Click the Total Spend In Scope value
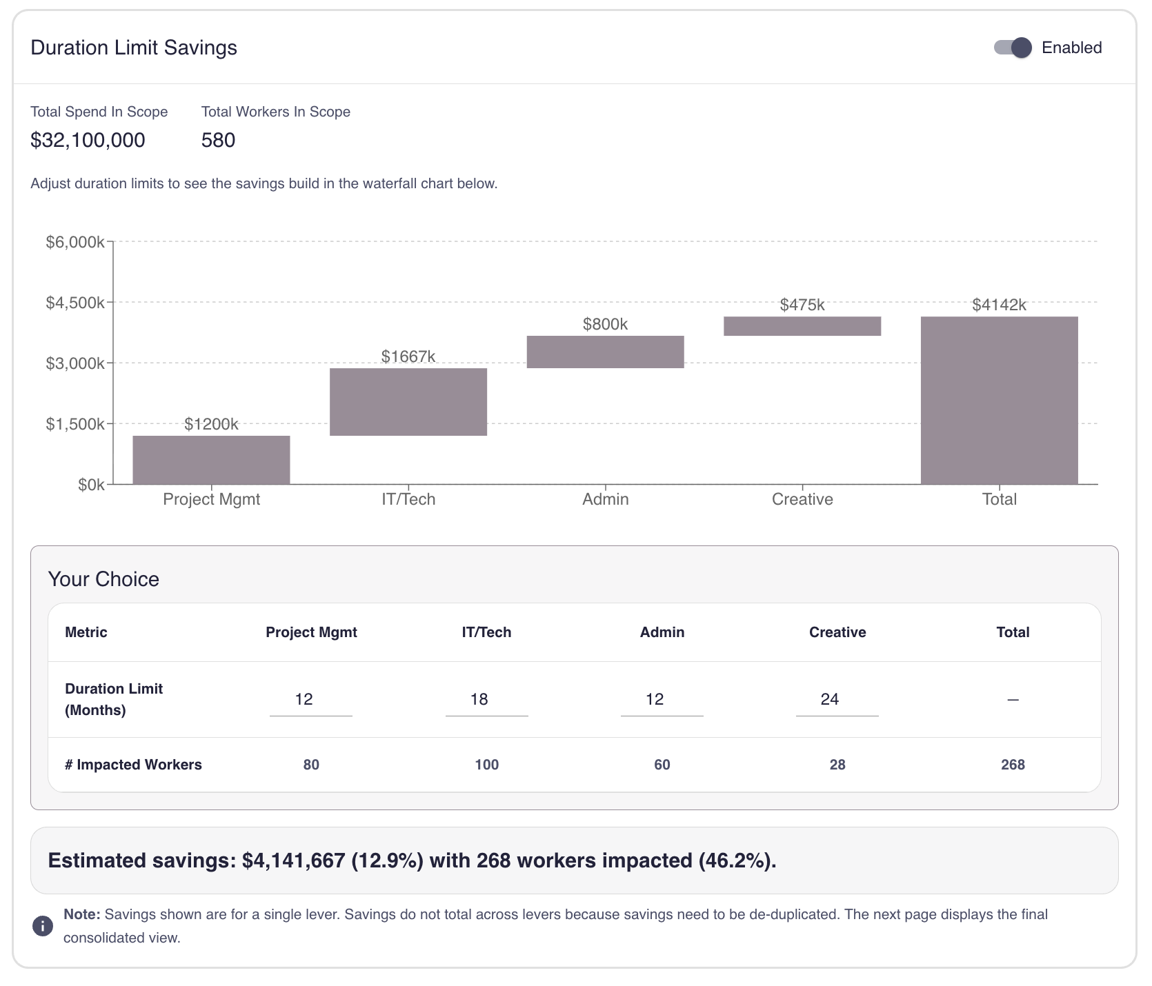Screen dimensions: 1152x986 (88, 140)
